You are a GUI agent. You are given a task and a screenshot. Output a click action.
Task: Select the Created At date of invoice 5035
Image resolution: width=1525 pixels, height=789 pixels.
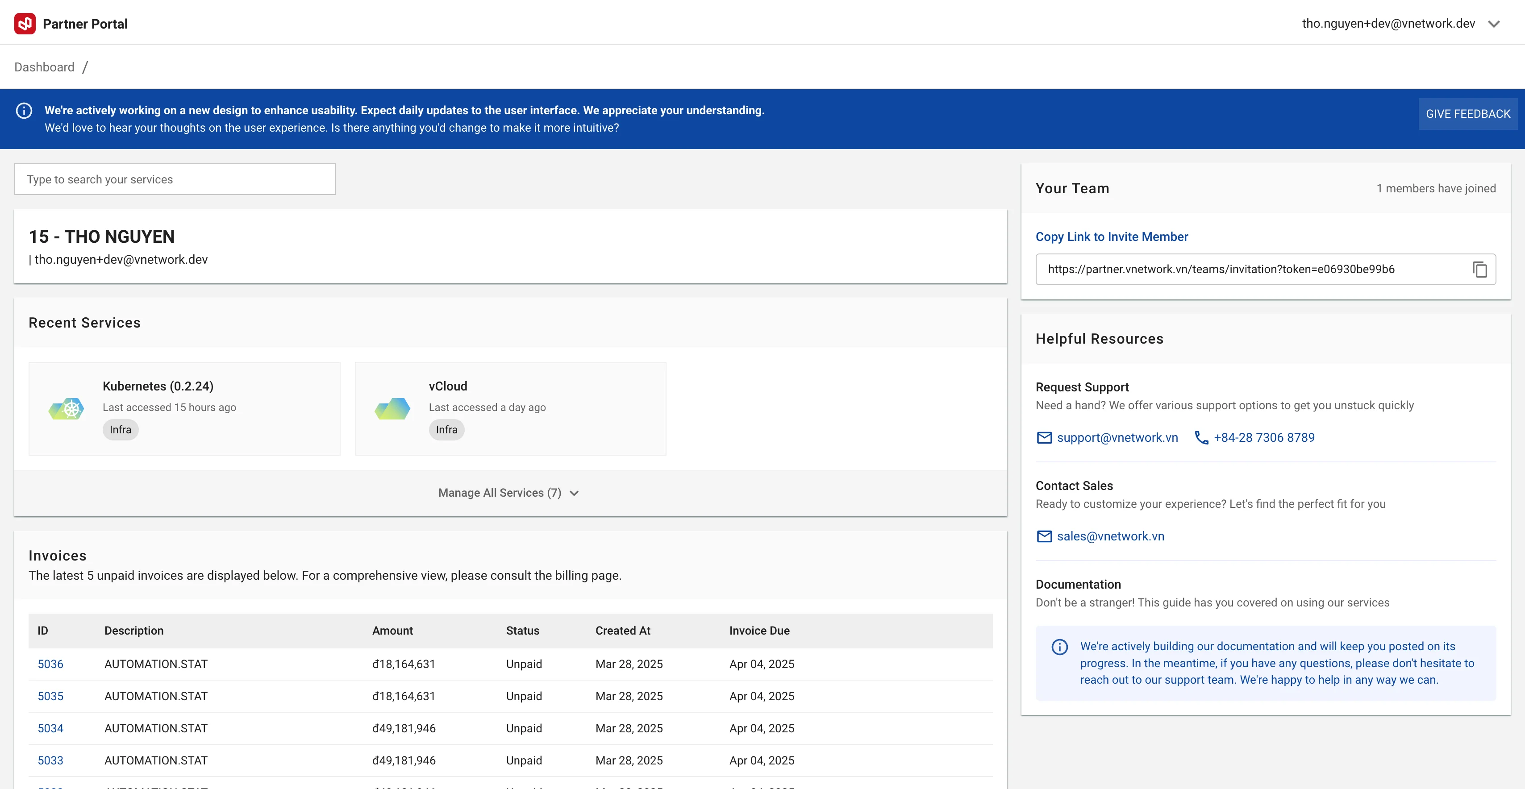[x=629, y=696]
